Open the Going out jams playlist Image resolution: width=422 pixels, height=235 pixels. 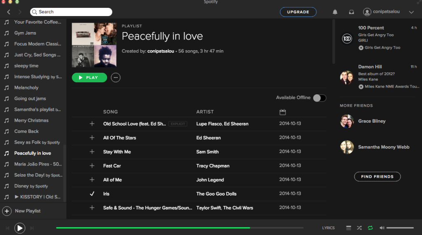[30, 99]
